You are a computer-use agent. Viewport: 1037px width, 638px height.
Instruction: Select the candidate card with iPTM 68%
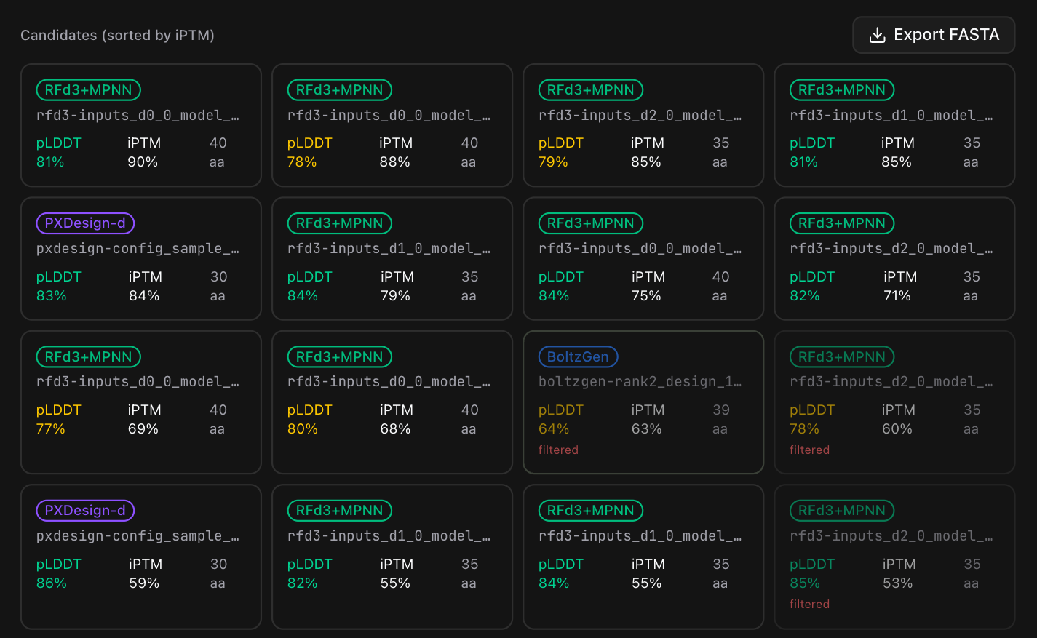392,402
